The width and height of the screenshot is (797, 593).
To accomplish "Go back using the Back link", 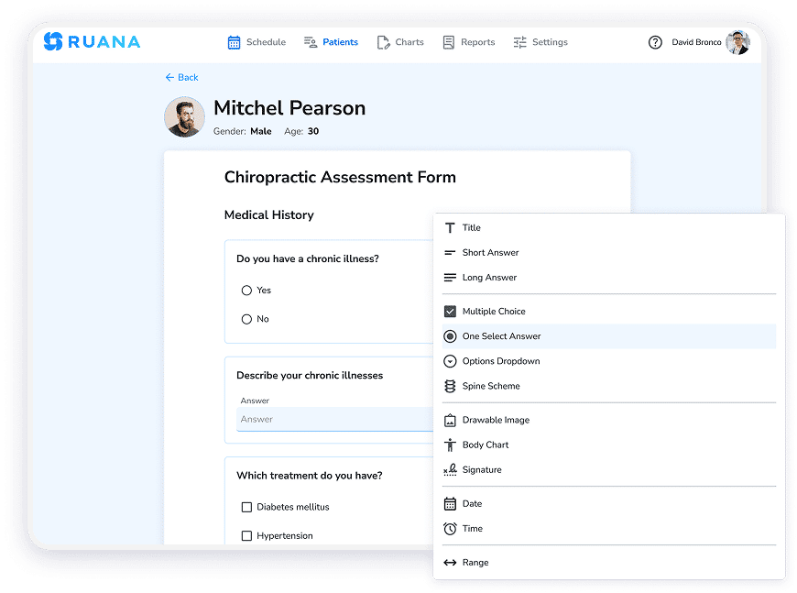I will click(x=182, y=77).
